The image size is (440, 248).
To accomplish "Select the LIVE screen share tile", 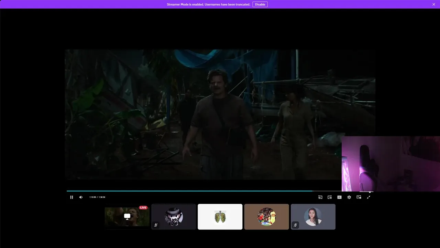I will pos(127,217).
